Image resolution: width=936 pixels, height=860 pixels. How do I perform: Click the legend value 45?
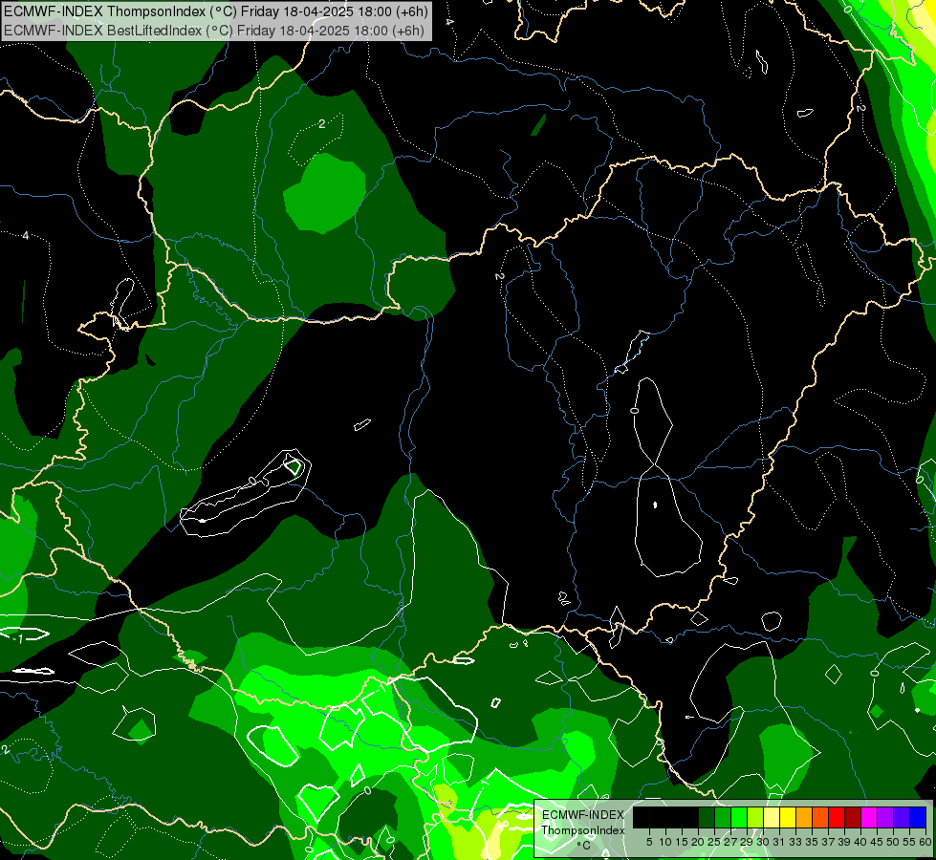tap(878, 842)
